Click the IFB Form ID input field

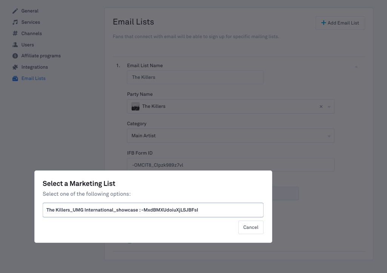(231, 165)
